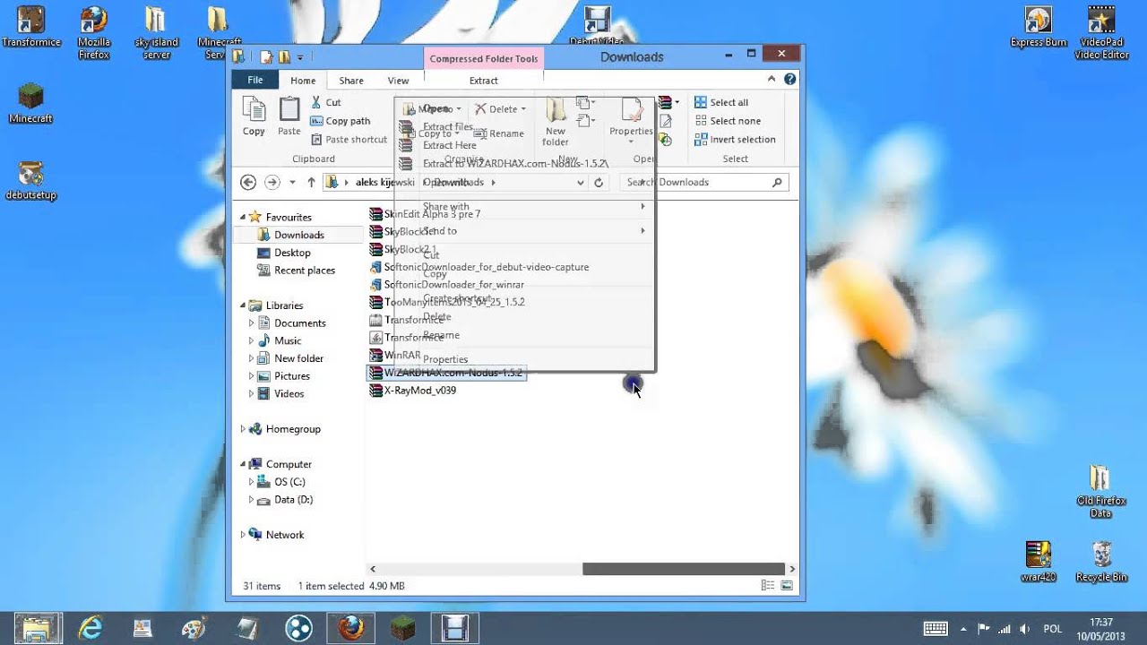Open the Minecraft taskbar icon

point(402,629)
